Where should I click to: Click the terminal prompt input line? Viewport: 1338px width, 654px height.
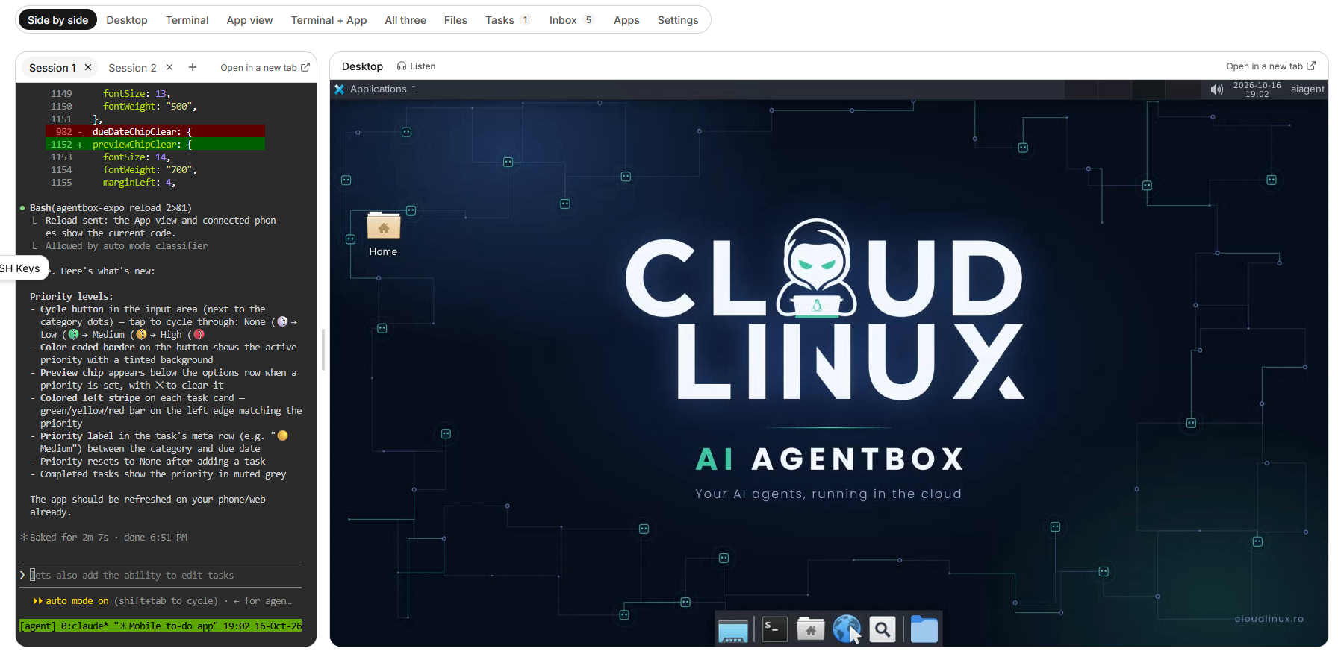(x=161, y=575)
